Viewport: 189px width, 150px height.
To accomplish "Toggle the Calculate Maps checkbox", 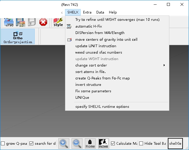I will [x=113, y=143].
